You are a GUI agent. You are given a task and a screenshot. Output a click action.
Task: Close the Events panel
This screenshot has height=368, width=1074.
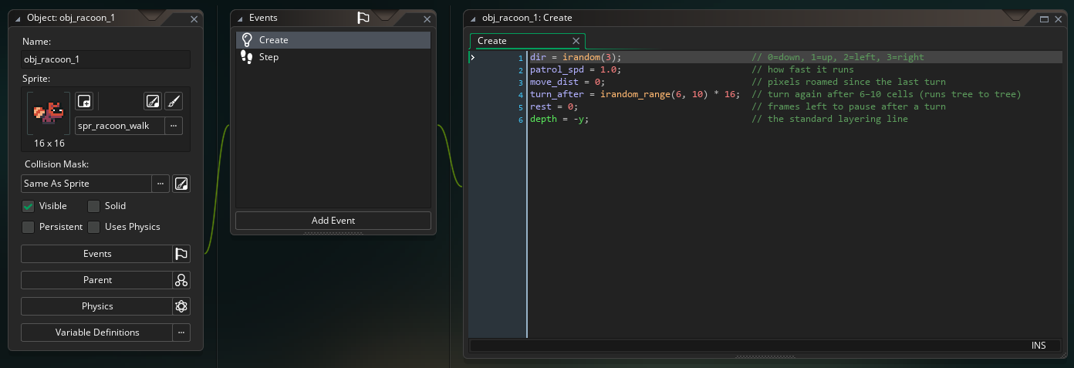point(427,19)
